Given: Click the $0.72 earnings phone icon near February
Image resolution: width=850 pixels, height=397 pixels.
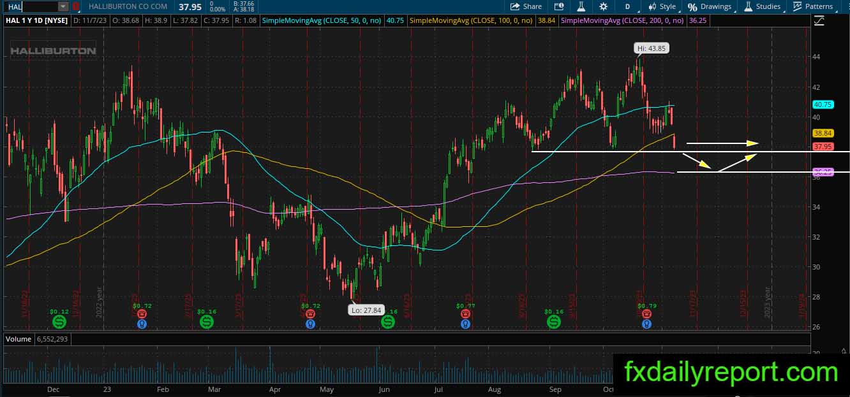Looking at the screenshot, I should click(x=142, y=314).
